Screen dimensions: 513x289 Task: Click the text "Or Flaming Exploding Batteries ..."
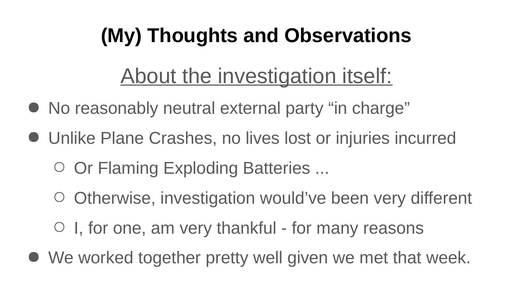point(201,168)
